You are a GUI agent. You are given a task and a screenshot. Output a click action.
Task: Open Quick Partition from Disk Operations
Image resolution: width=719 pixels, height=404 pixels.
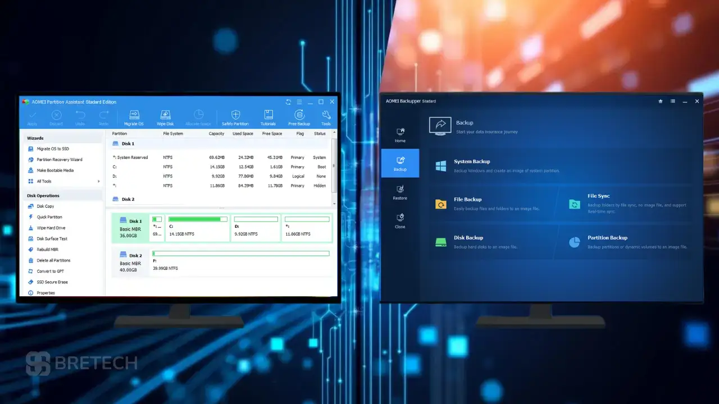pos(49,217)
